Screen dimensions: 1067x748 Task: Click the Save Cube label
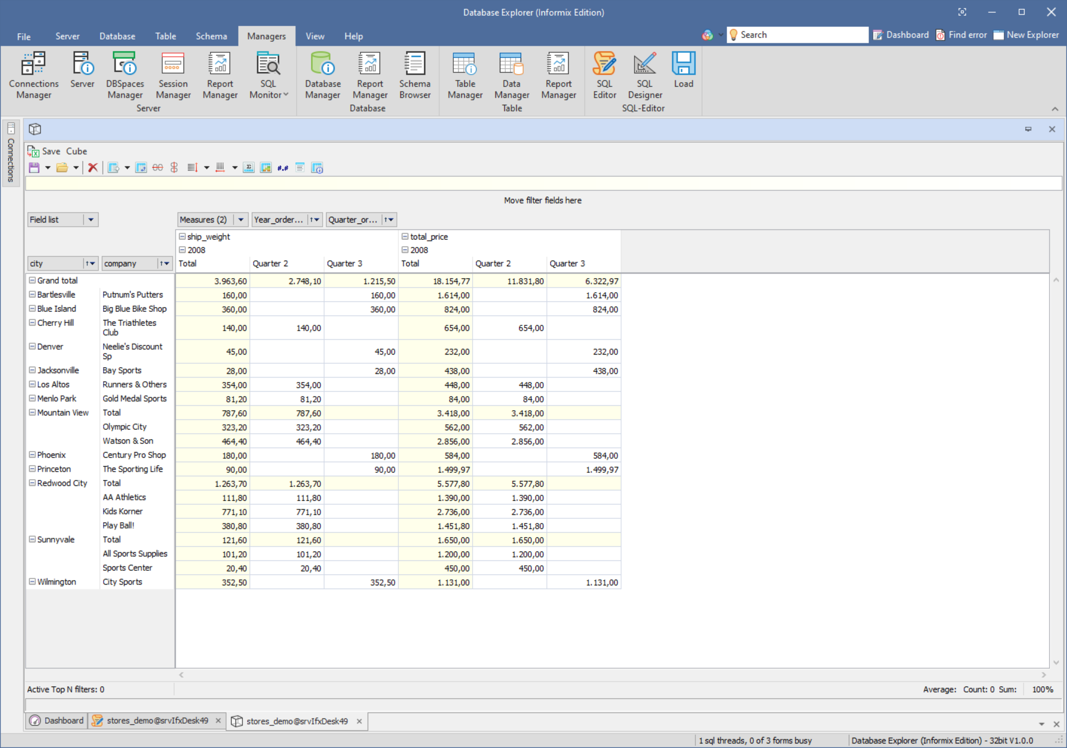[x=64, y=151]
